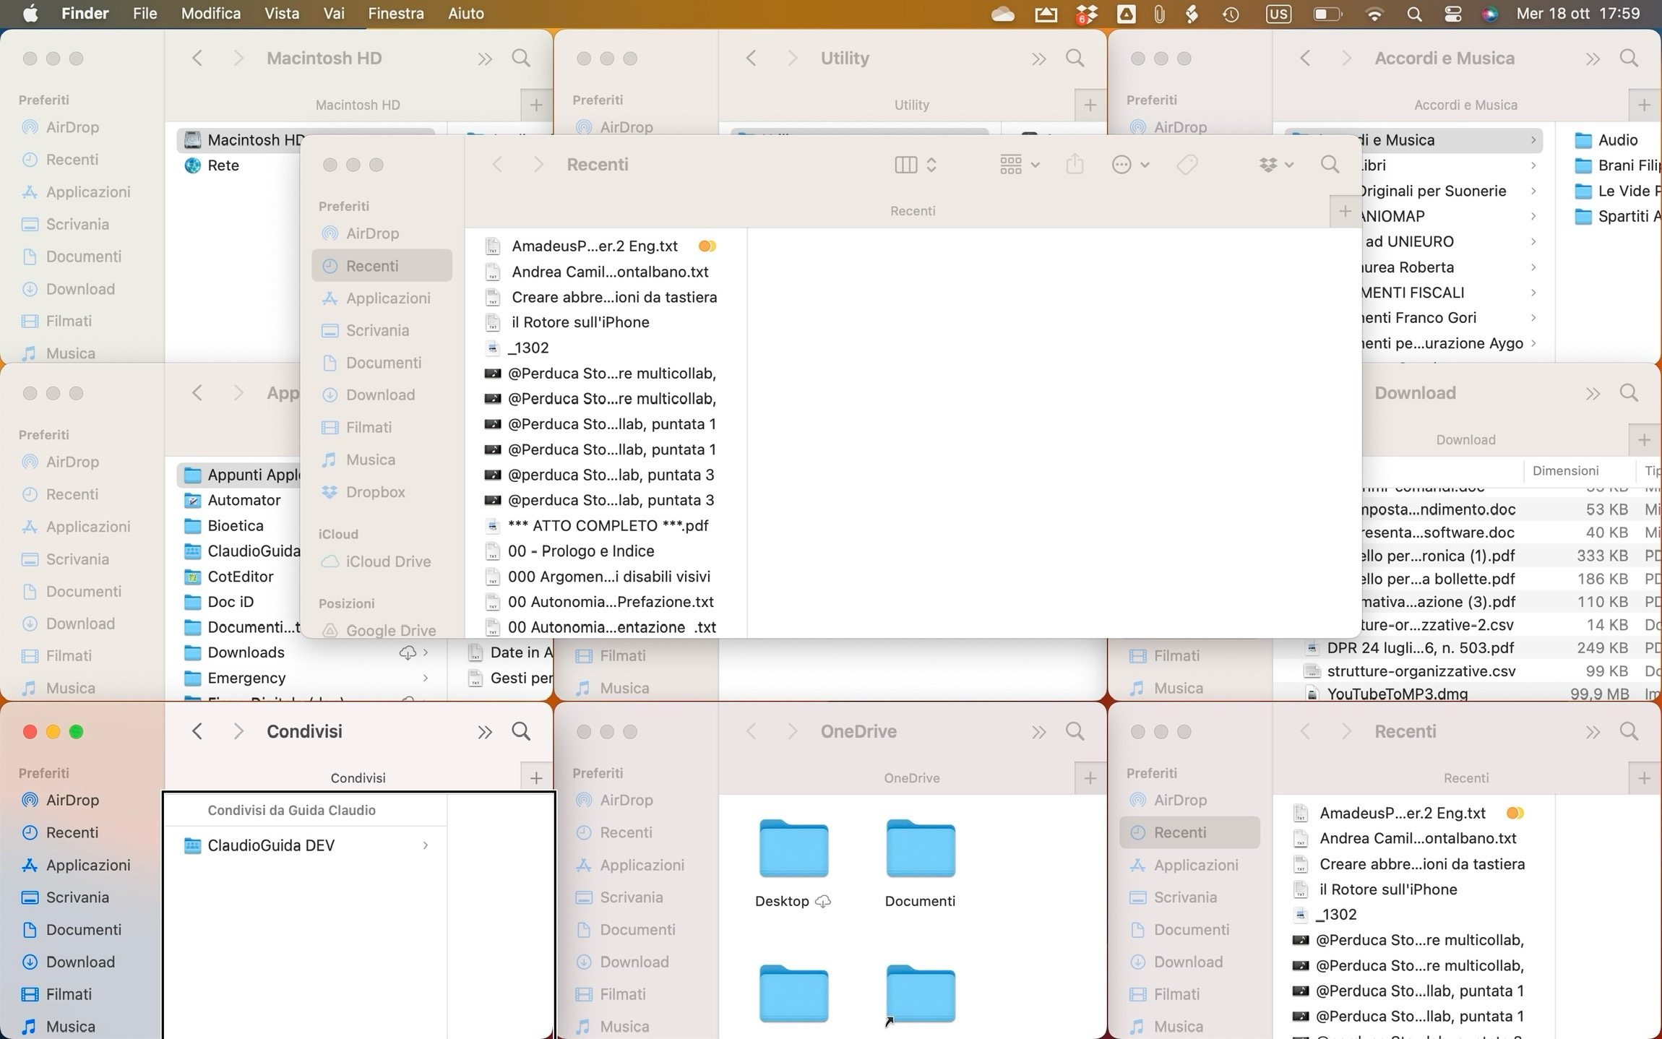Click the Time Machine icon in menu bar

[x=1231, y=14]
